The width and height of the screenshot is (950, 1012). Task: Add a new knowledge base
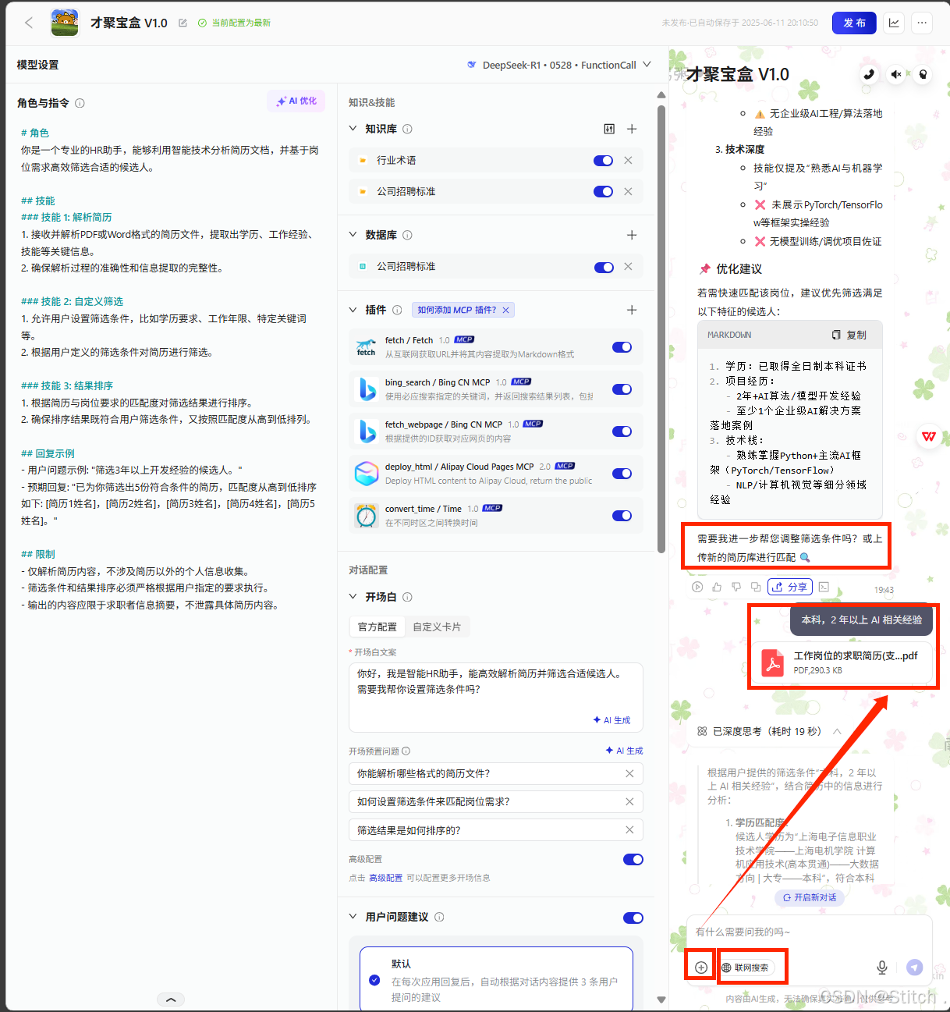[632, 129]
